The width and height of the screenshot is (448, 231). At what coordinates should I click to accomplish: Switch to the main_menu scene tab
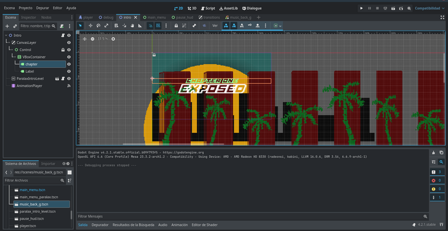pos(156,17)
